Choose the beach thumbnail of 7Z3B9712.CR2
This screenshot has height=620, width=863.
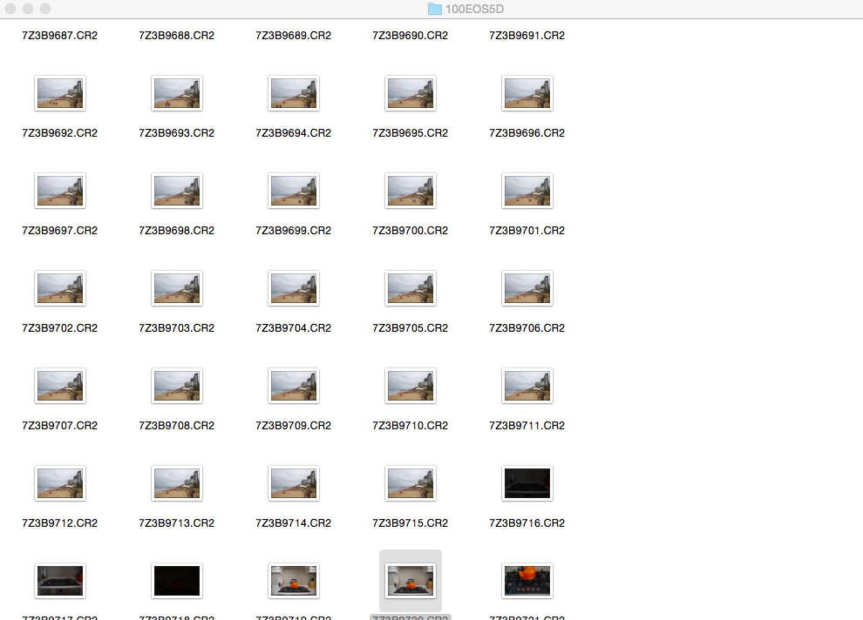click(x=60, y=483)
